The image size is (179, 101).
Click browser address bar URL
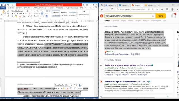point(133,9)
